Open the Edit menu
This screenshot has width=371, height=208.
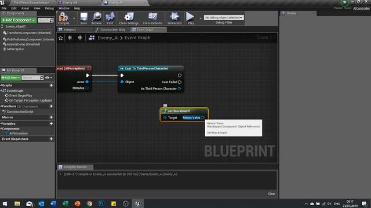(x=14, y=8)
